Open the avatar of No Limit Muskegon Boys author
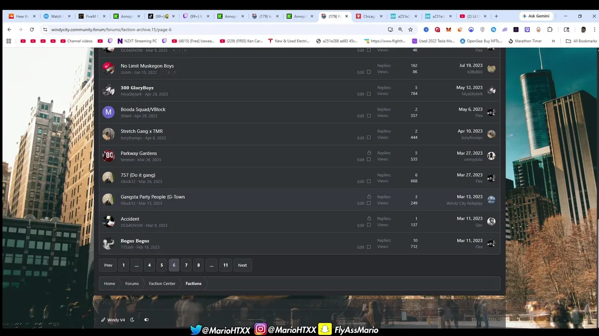 click(x=109, y=68)
